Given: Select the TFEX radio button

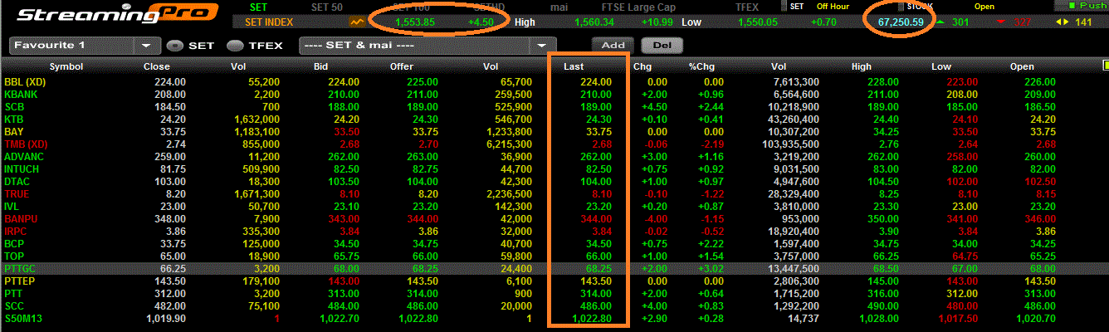Looking at the screenshot, I should click(235, 46).
